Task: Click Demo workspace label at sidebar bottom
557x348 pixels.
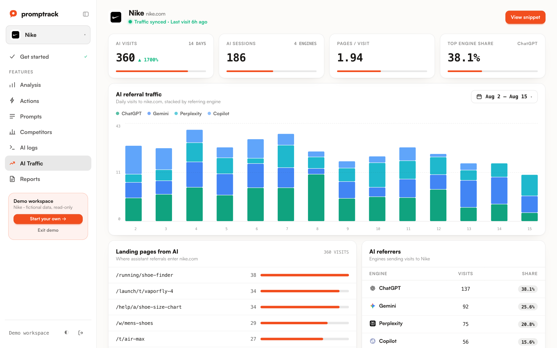Action: 29,333
